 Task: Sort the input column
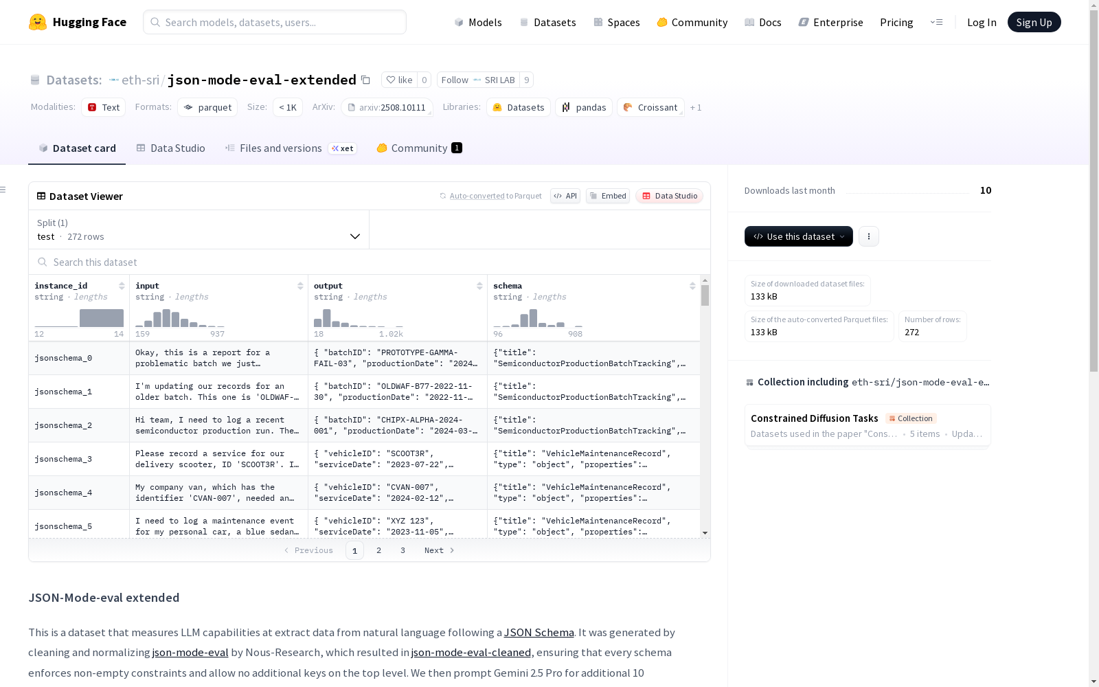300,286
